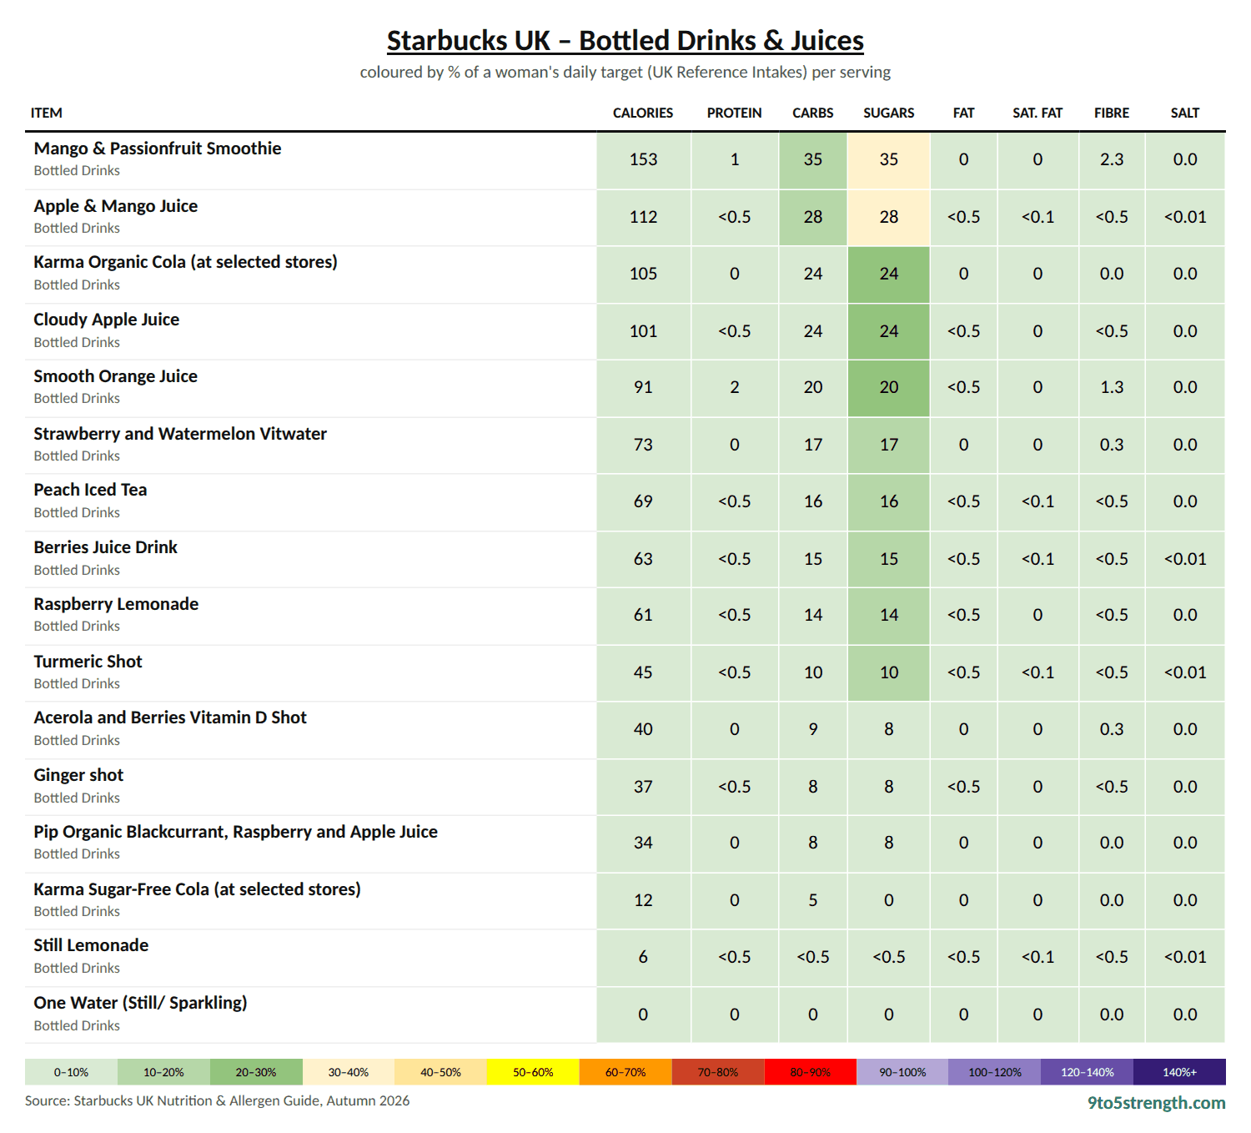Click Turmeric Shot item name
The image size is (1251, 1133).
[88, 662]
